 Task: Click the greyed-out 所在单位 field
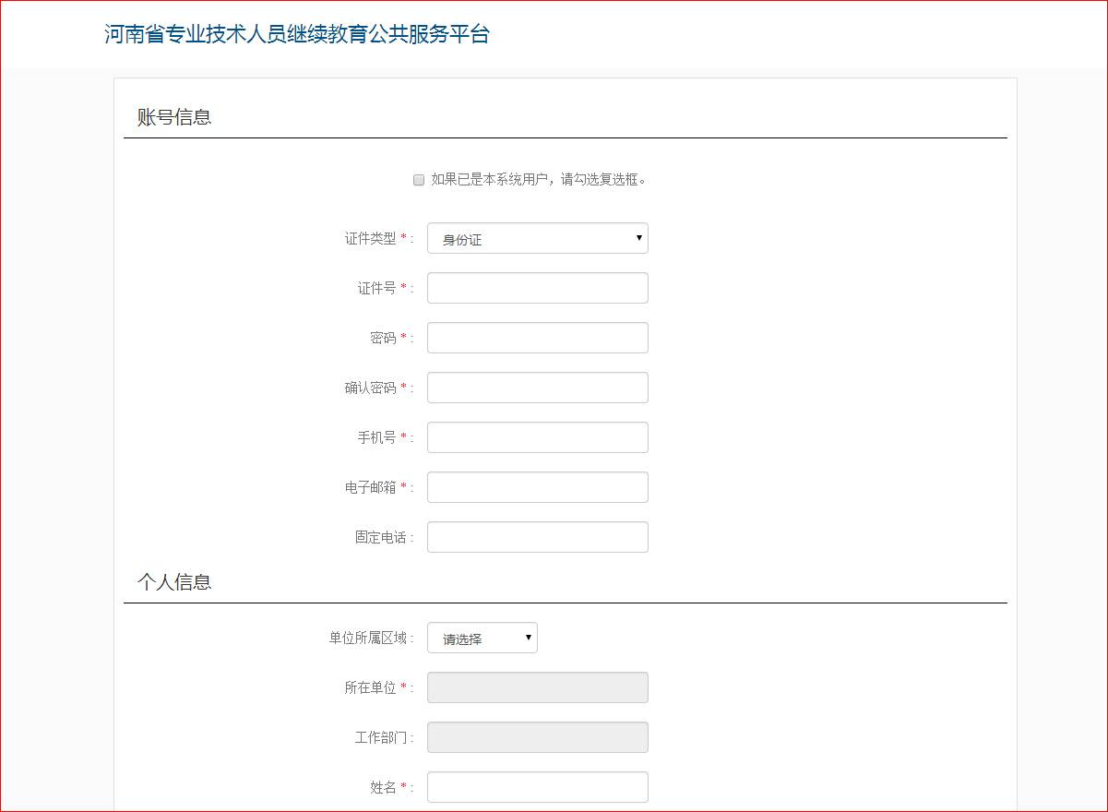tap(537, 687)
